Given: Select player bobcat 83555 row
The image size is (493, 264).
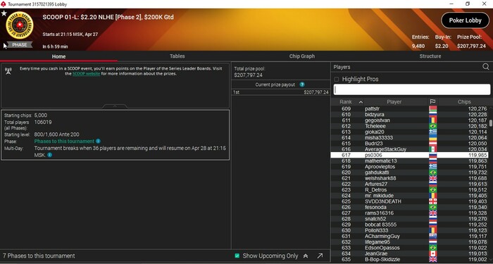Looking at the screenshot, I should tap(409, 225).
